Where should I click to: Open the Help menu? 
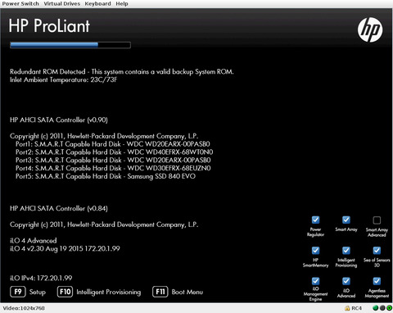point(122,4)
